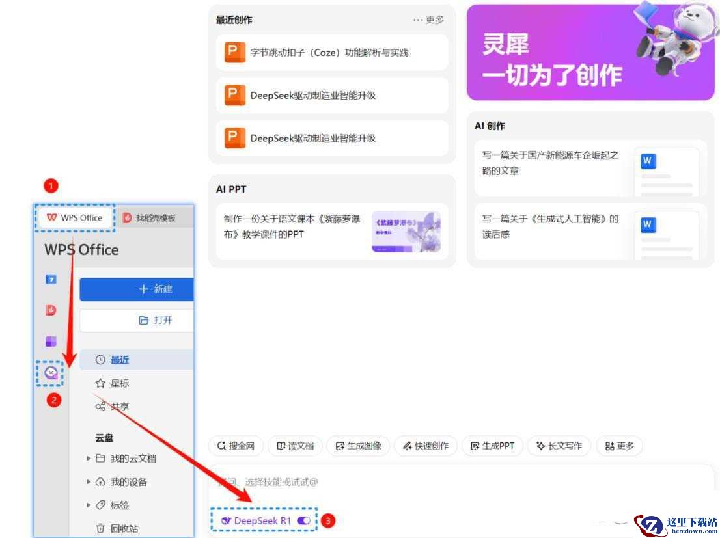Click the 灵犀 一切为了创作 banner
Screen dimensions: 720x538
pyautogui.click(x=590, y=52)
